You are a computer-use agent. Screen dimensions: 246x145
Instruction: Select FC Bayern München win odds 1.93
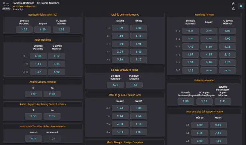[x=61, y=29]
